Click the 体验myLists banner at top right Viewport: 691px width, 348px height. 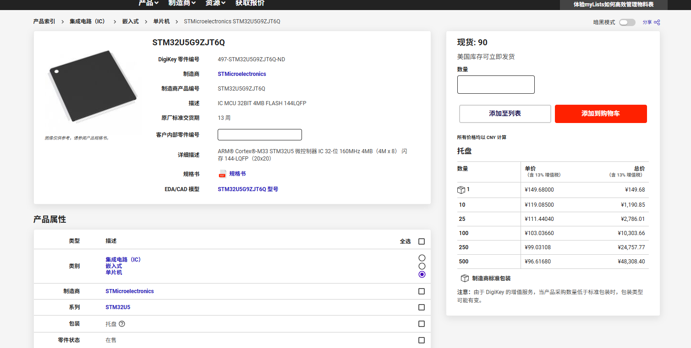(614, 5)
